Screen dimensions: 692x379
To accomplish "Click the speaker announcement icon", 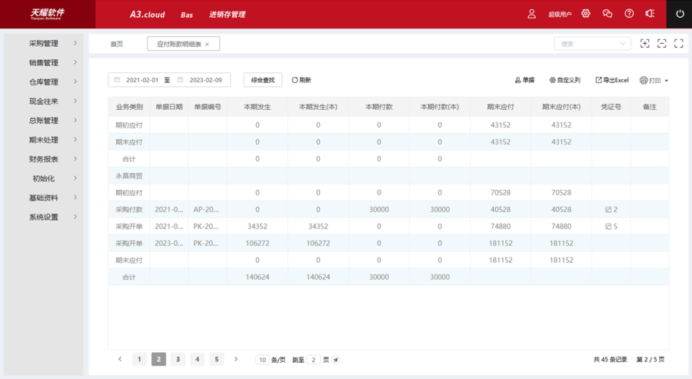I will 650,14.
